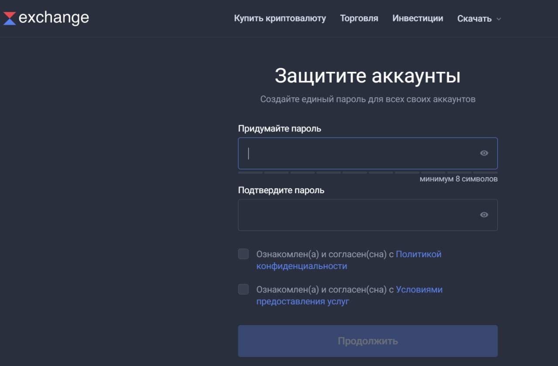Screen dimensions: 558x366
Task: Open the Условиями предоставления услуг link
Action: click(349, 295)
